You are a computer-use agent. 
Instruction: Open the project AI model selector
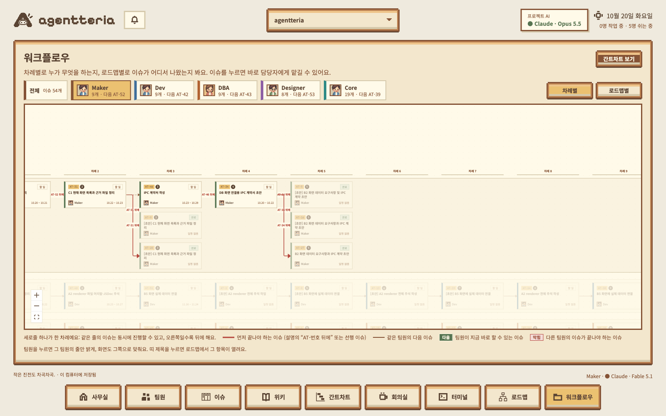pos(554,20)
